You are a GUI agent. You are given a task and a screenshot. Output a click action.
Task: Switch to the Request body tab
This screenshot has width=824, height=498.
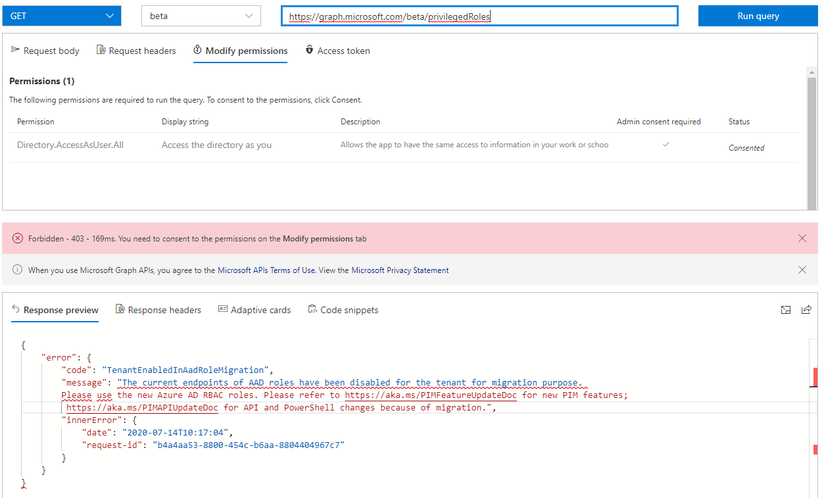(45, 51)
